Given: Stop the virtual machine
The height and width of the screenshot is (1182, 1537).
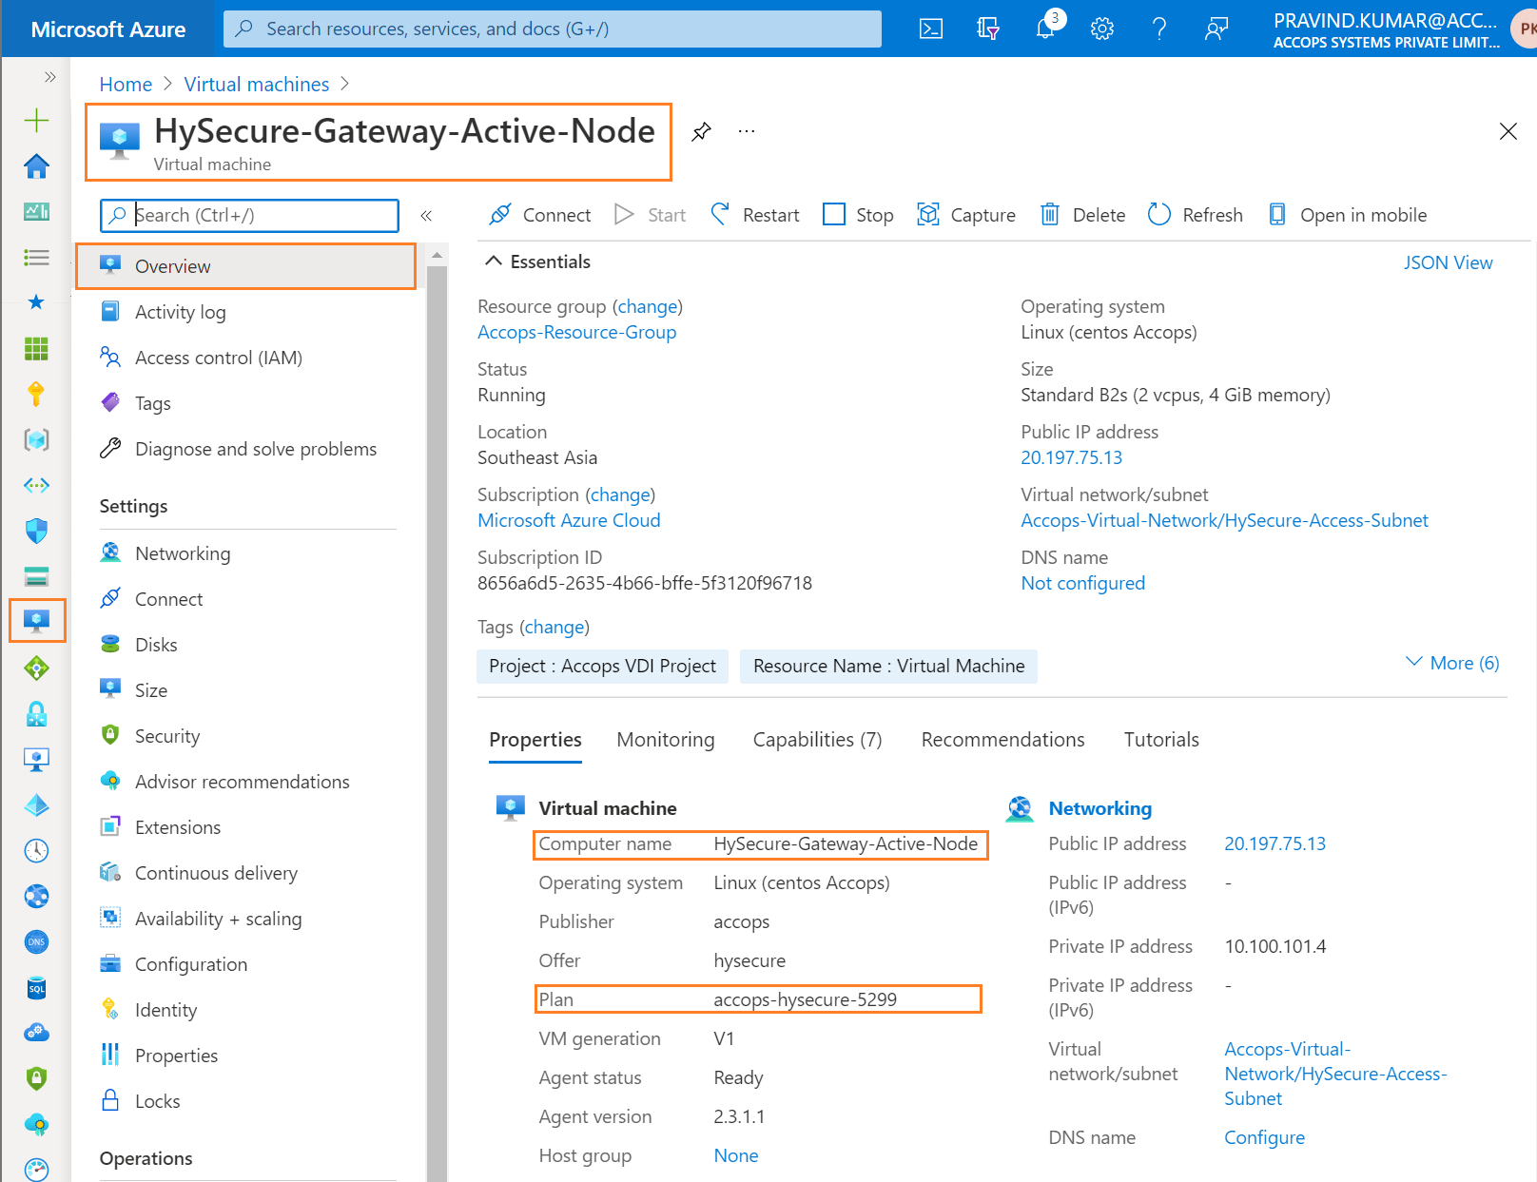Looking at the screenshot, I should (x=858, y=215).
